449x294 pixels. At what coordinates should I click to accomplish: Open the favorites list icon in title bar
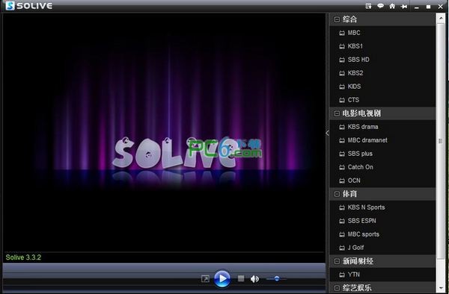point(368,6)
